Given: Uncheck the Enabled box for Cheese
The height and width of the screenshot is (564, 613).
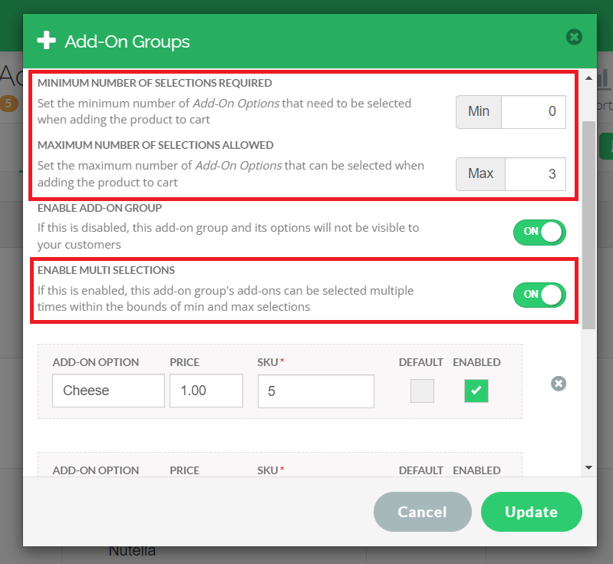Looking at the screenshot, I should pyautogui.click(x=476, y=391).
